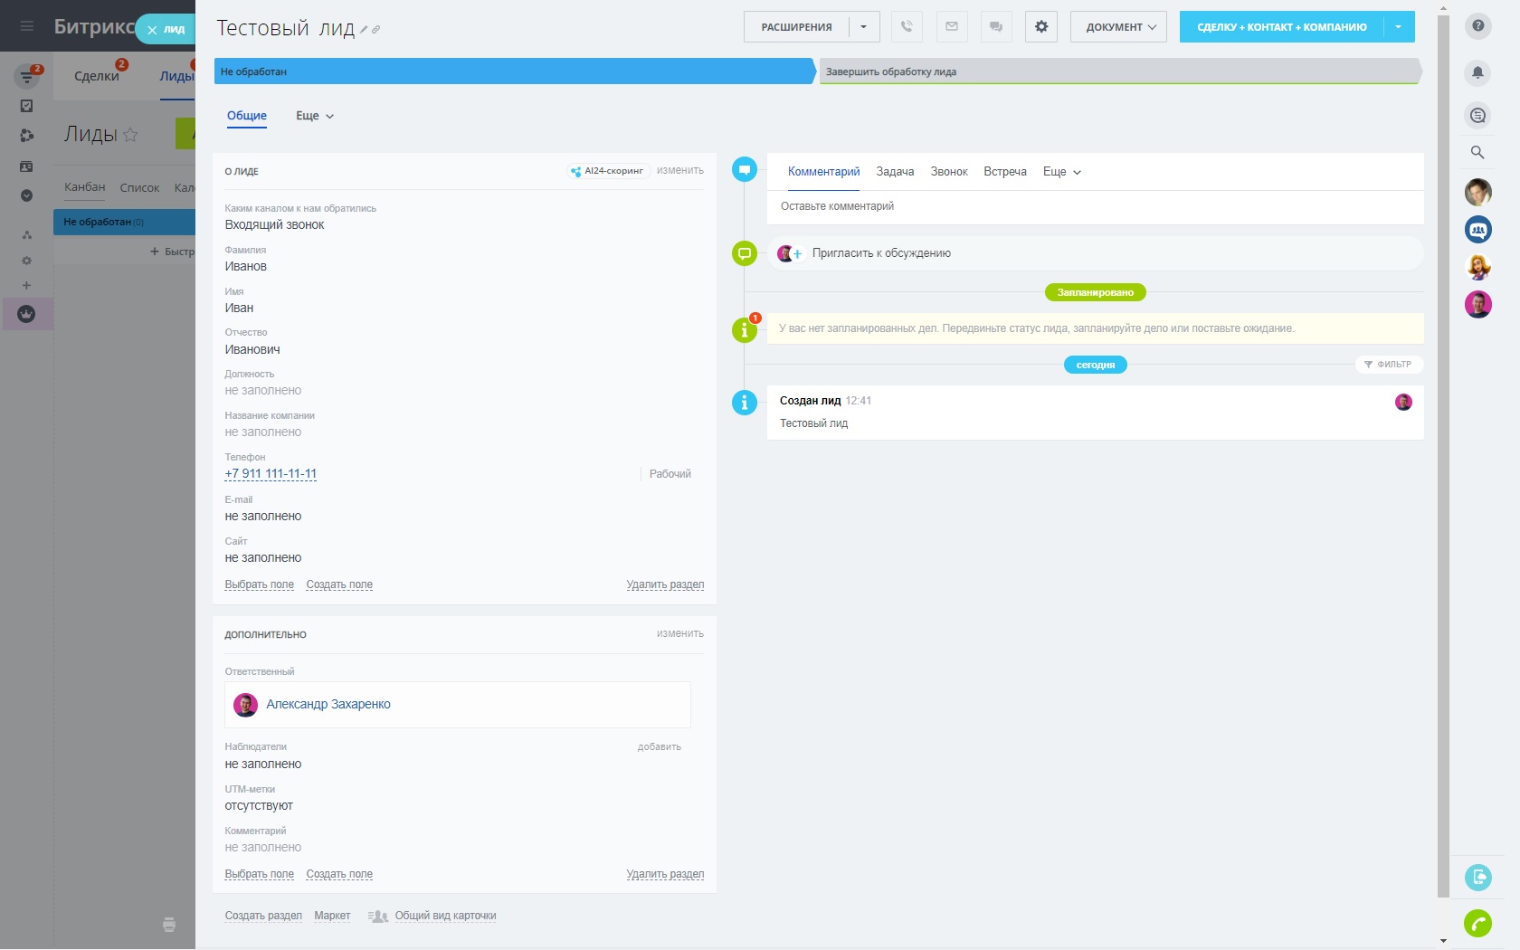Click the green warning icon for planned activities
1520x950 pixels.
pyautogui.click(x=745, y=330)
